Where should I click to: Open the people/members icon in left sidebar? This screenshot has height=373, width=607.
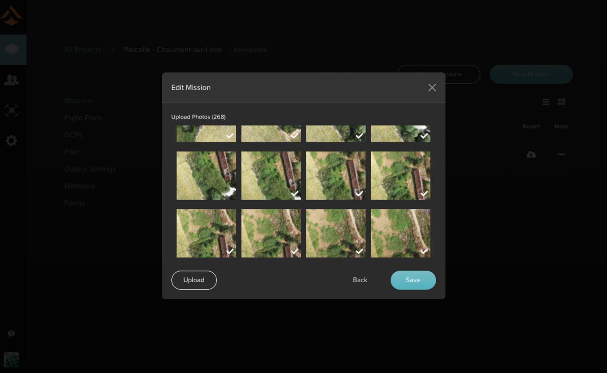(12, 80)
